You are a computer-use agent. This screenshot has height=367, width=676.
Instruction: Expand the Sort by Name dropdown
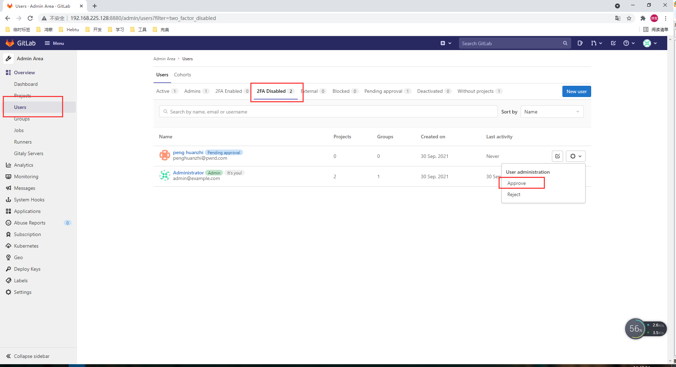point(552,112)
